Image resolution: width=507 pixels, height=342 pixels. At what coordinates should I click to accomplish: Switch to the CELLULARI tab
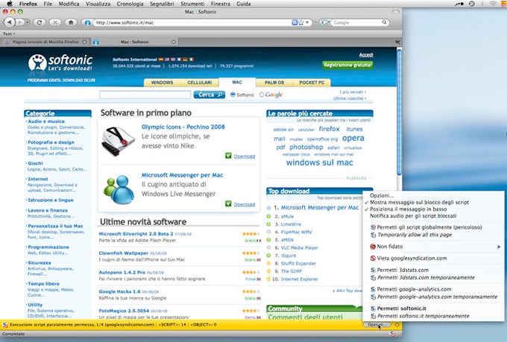click(x=200, y=83)
